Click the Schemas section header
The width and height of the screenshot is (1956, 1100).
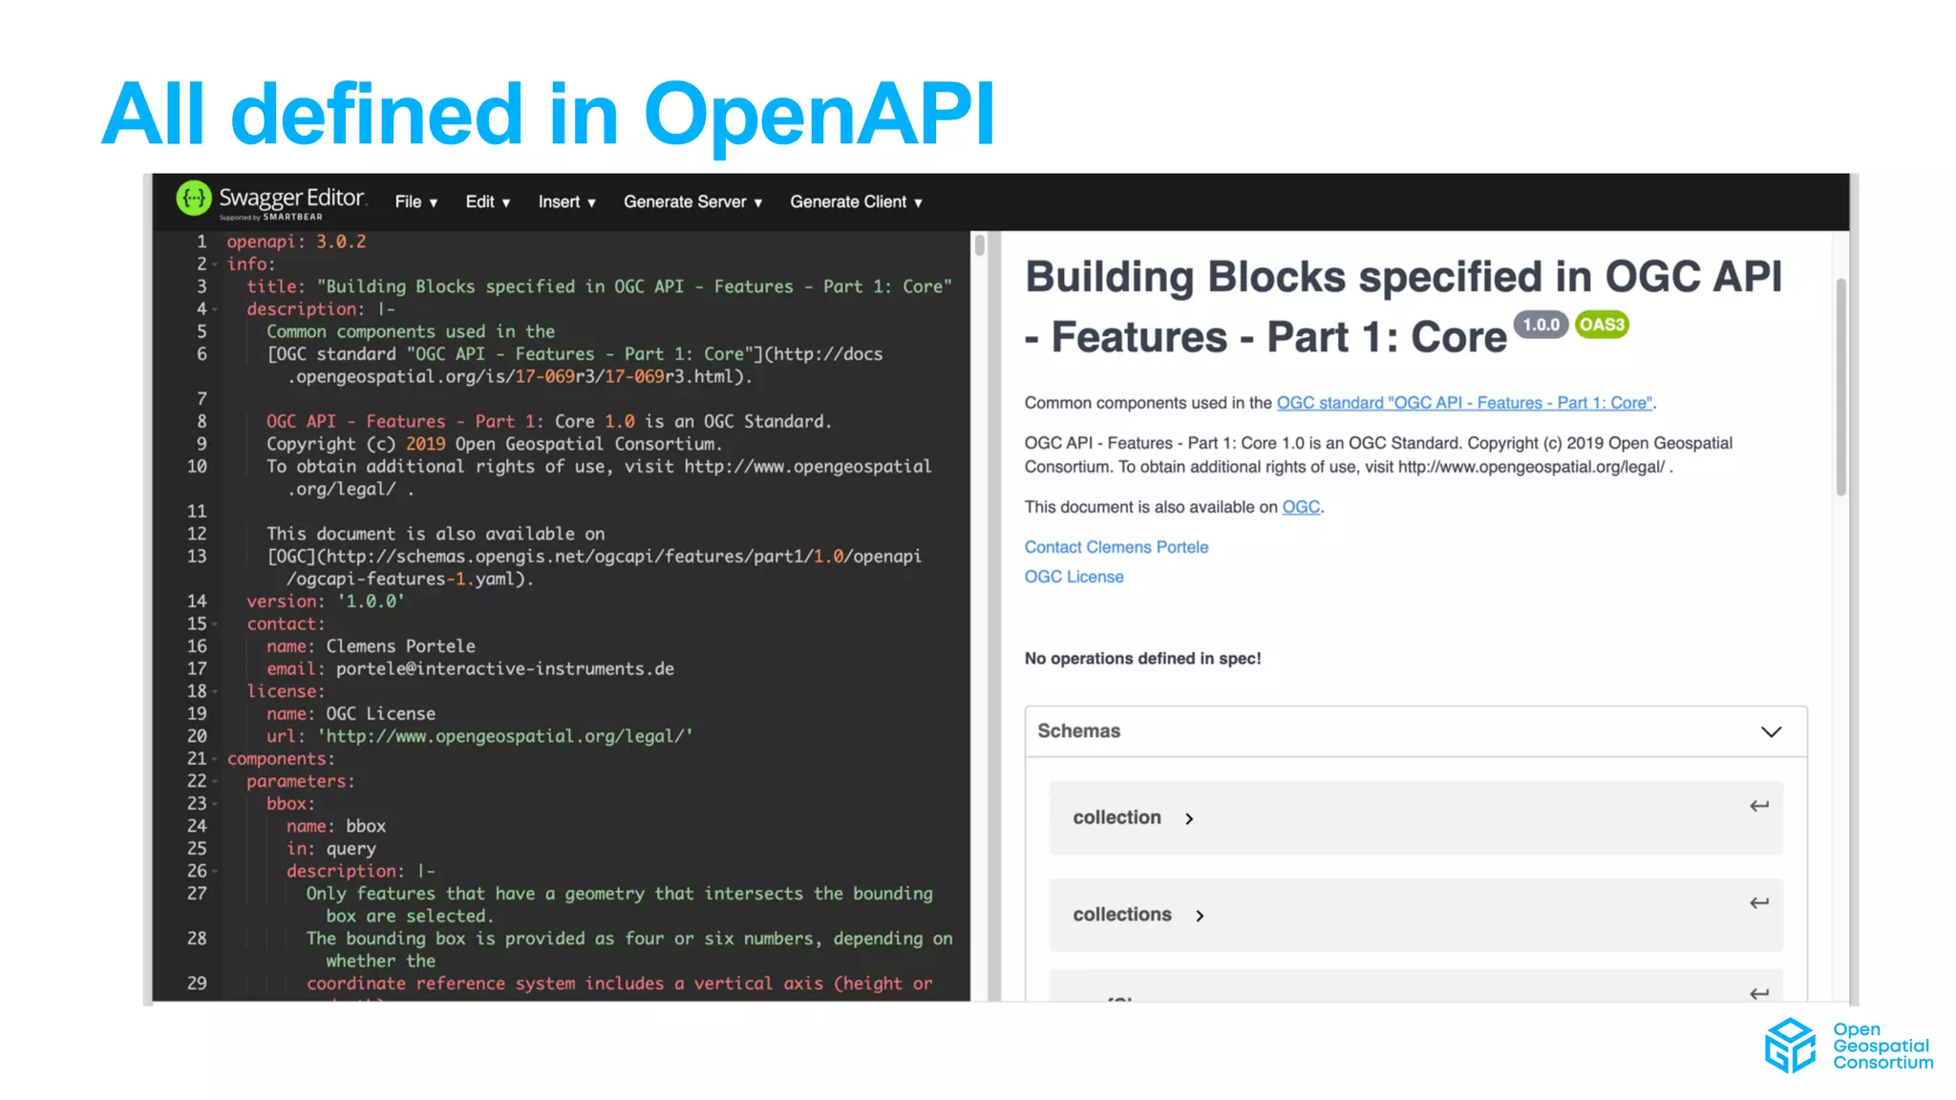coord(1415,731)
